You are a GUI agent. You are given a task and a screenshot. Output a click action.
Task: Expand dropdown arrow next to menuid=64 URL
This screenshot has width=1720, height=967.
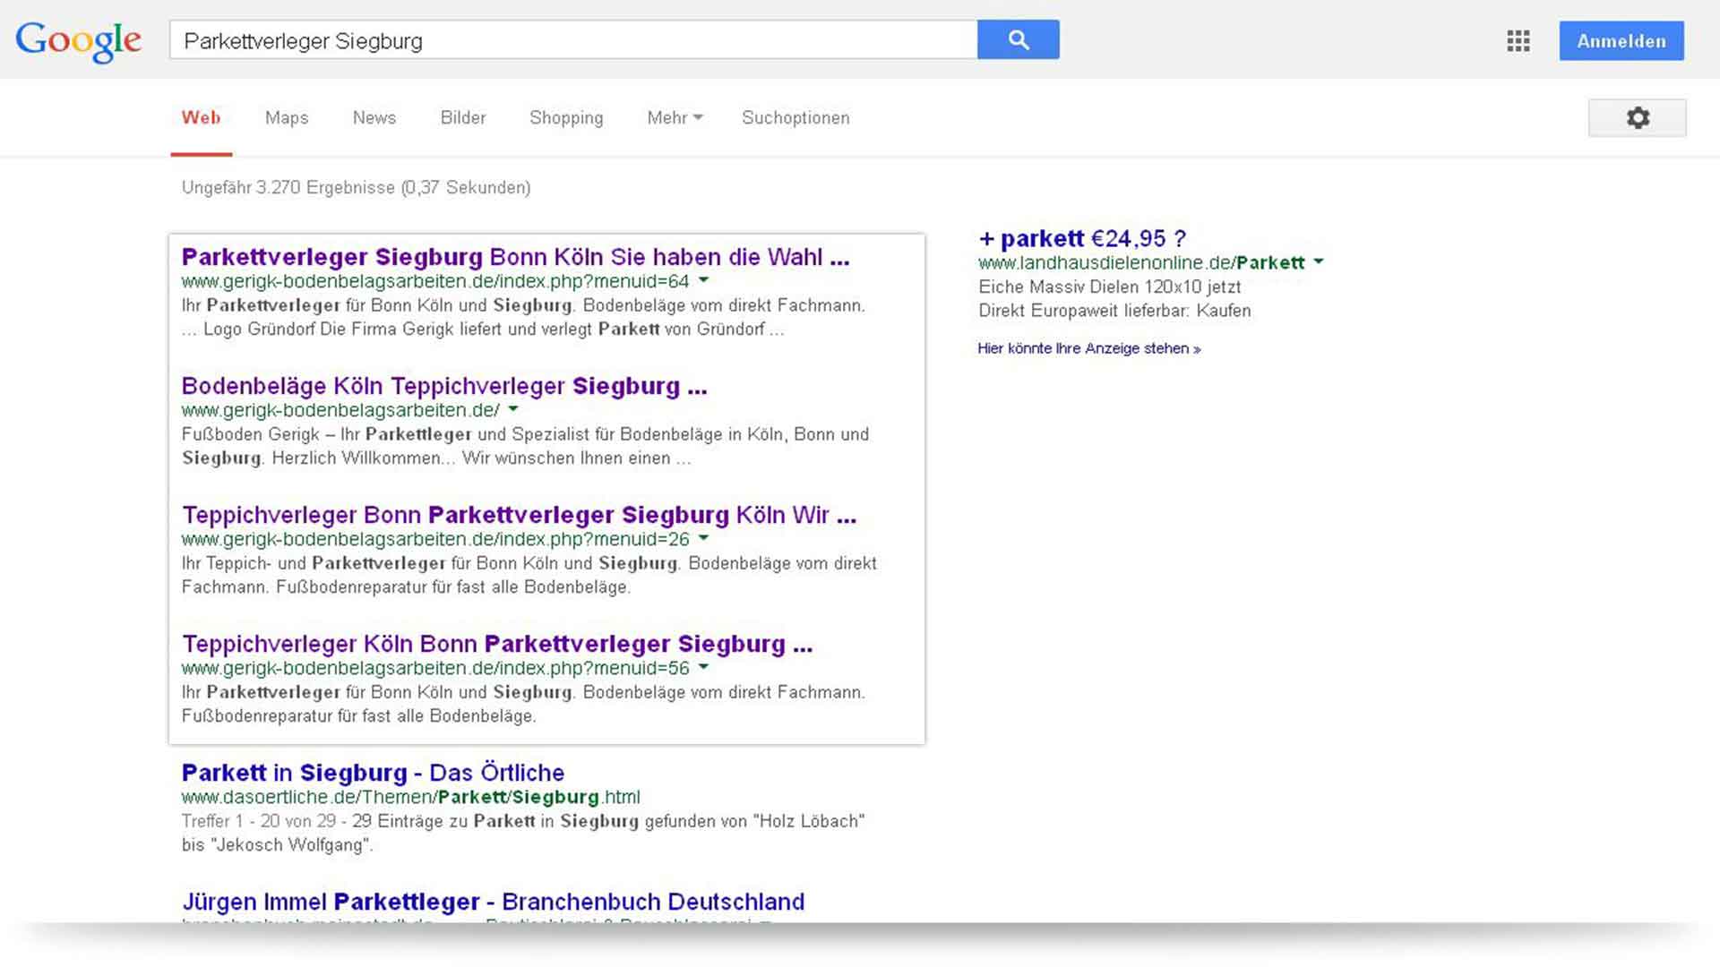[703, 280]
